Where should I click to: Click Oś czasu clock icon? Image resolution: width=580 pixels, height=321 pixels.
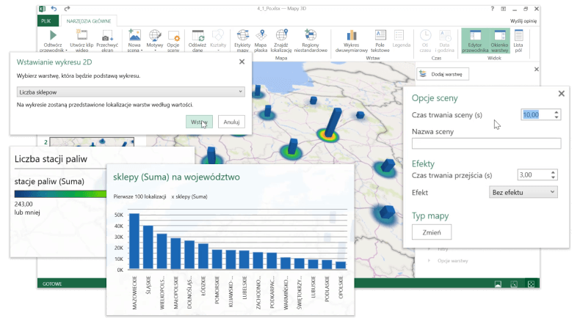pos(425,35)
